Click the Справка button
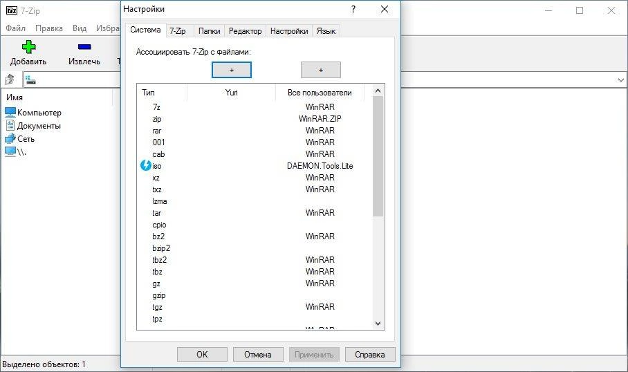Image resolution: width=628 pixels, height=372 pixels. coord(370,355)
